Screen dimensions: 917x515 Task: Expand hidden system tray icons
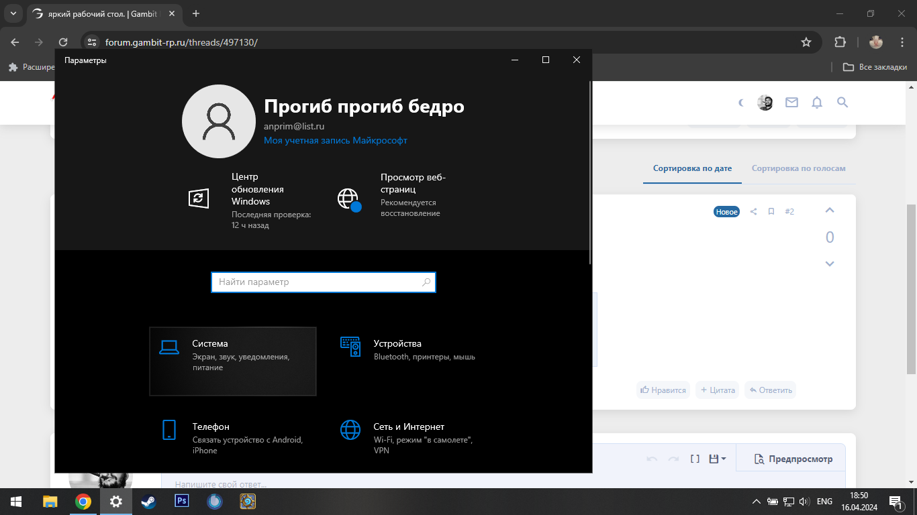(x=757, y=502)
